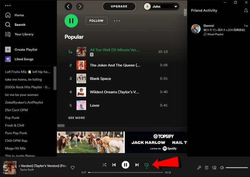Open Chill OPM Rap playlist

(x=16, y=141)
